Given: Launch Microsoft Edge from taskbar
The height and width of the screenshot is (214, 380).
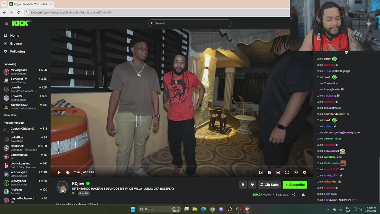Looking at the screenshot, I should coord(203,209).
